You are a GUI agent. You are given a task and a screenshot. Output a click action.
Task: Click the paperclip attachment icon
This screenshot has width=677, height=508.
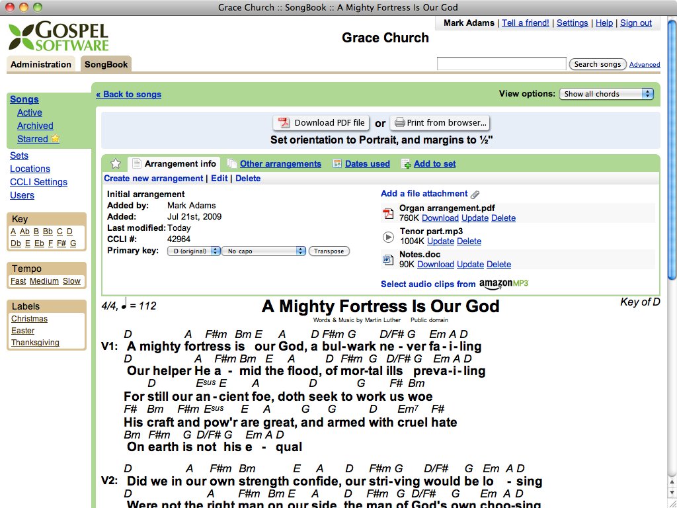(475, 194)
